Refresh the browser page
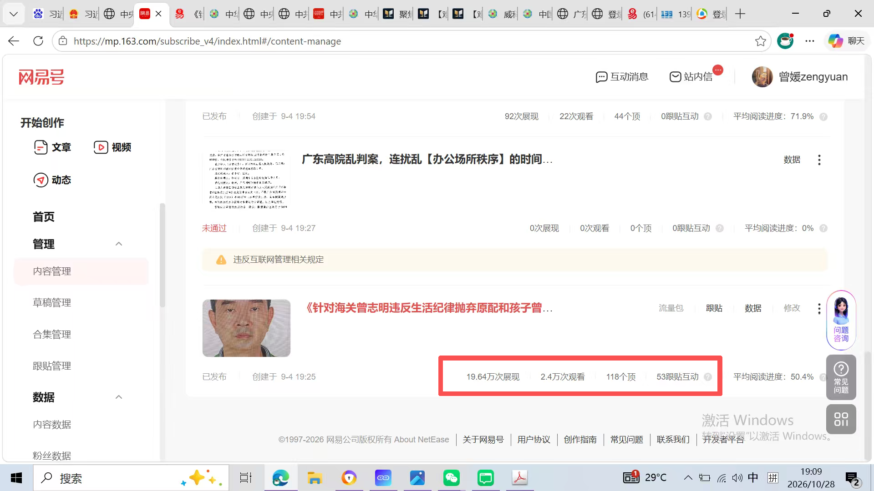 pyautogui.click(x=38, y=41)
